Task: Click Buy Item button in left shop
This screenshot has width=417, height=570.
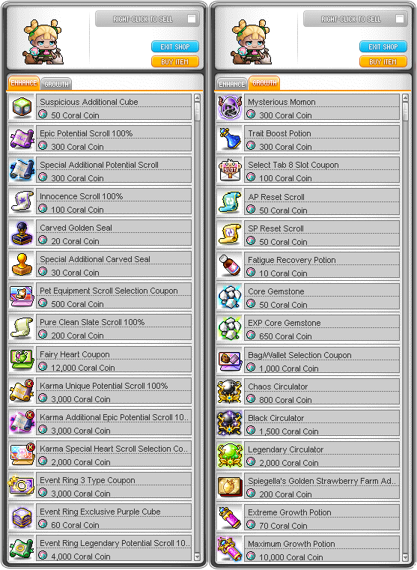Action: (x=175, y=62)
